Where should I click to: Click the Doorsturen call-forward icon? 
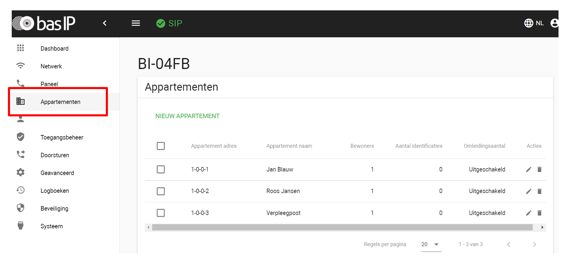pyautogui.click(x=20, y=154)
